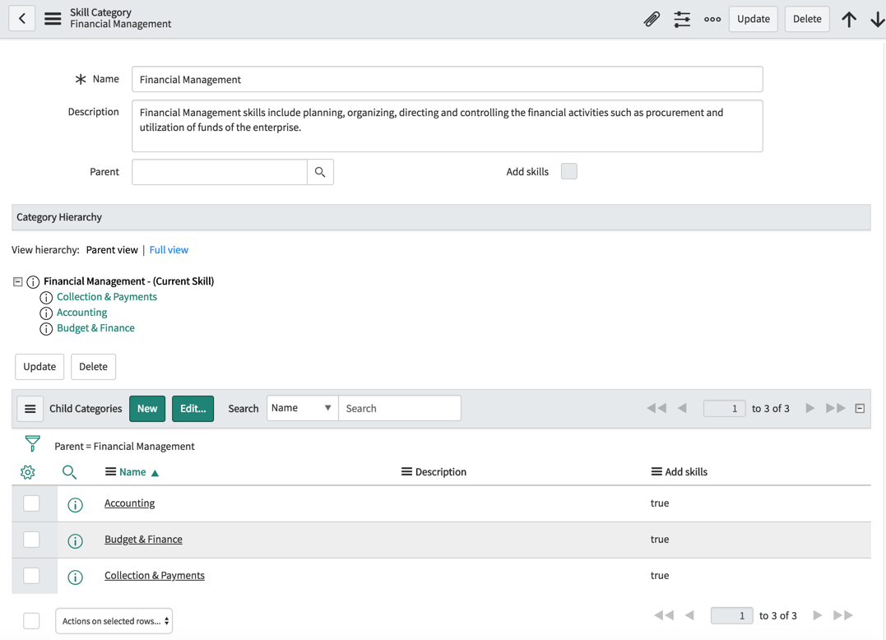The image size is (886, 640).
Task: Open Child Categories list menu icon
Action: 30,408
